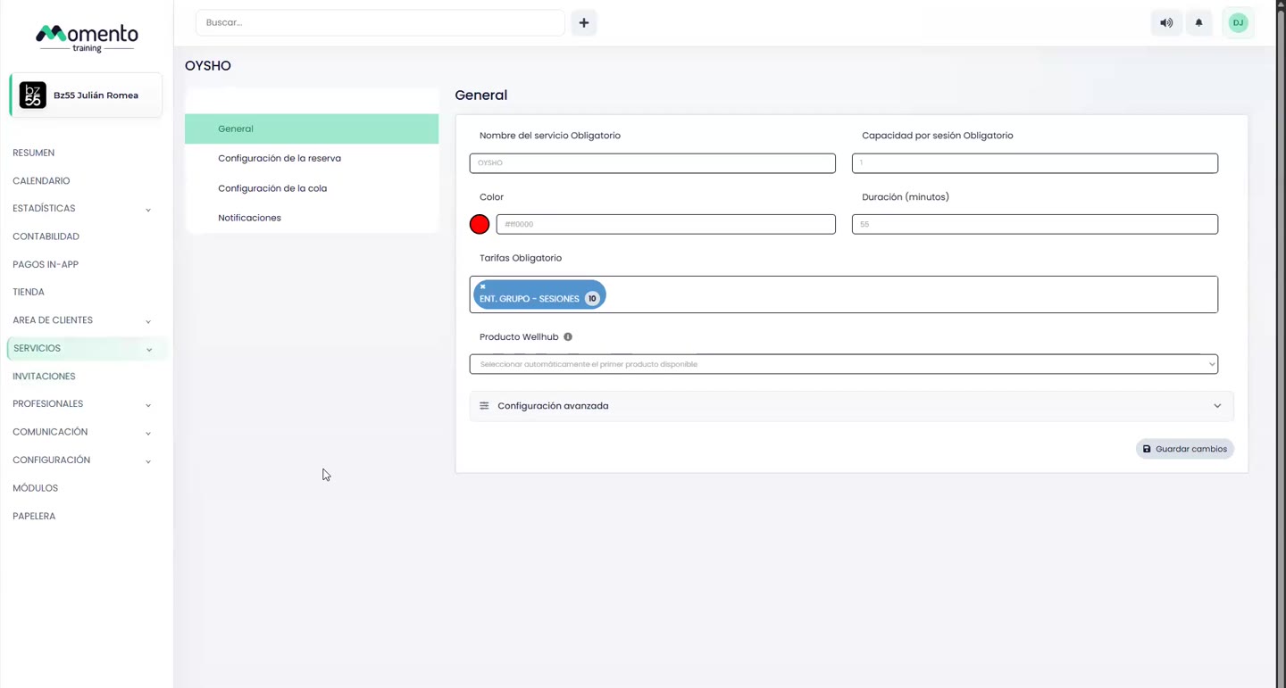The width and height of the screenshot is (1286, 688).
Task: Click the Momento training logo
Action: tap(87, 38)
